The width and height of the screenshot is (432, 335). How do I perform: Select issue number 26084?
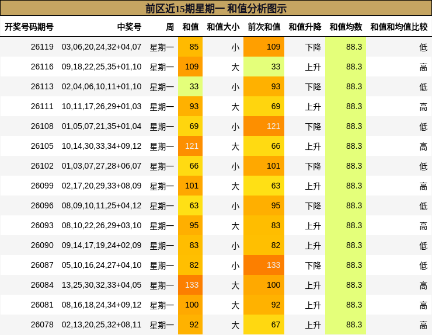coord(42,285)
